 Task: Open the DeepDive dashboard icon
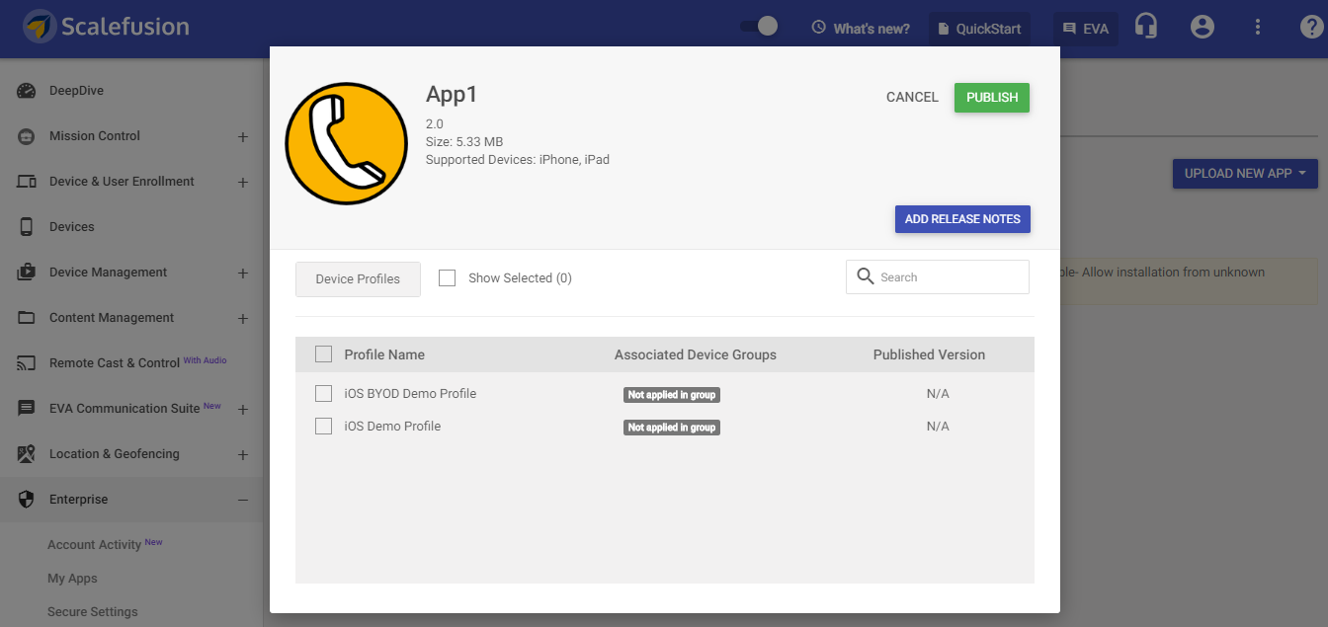(27, 91)
